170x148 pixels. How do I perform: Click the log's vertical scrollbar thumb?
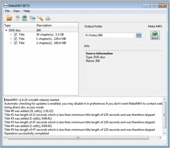165,115
